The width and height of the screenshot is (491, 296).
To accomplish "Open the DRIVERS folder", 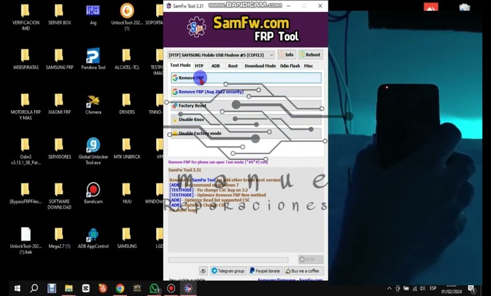I will click(127, 105).
